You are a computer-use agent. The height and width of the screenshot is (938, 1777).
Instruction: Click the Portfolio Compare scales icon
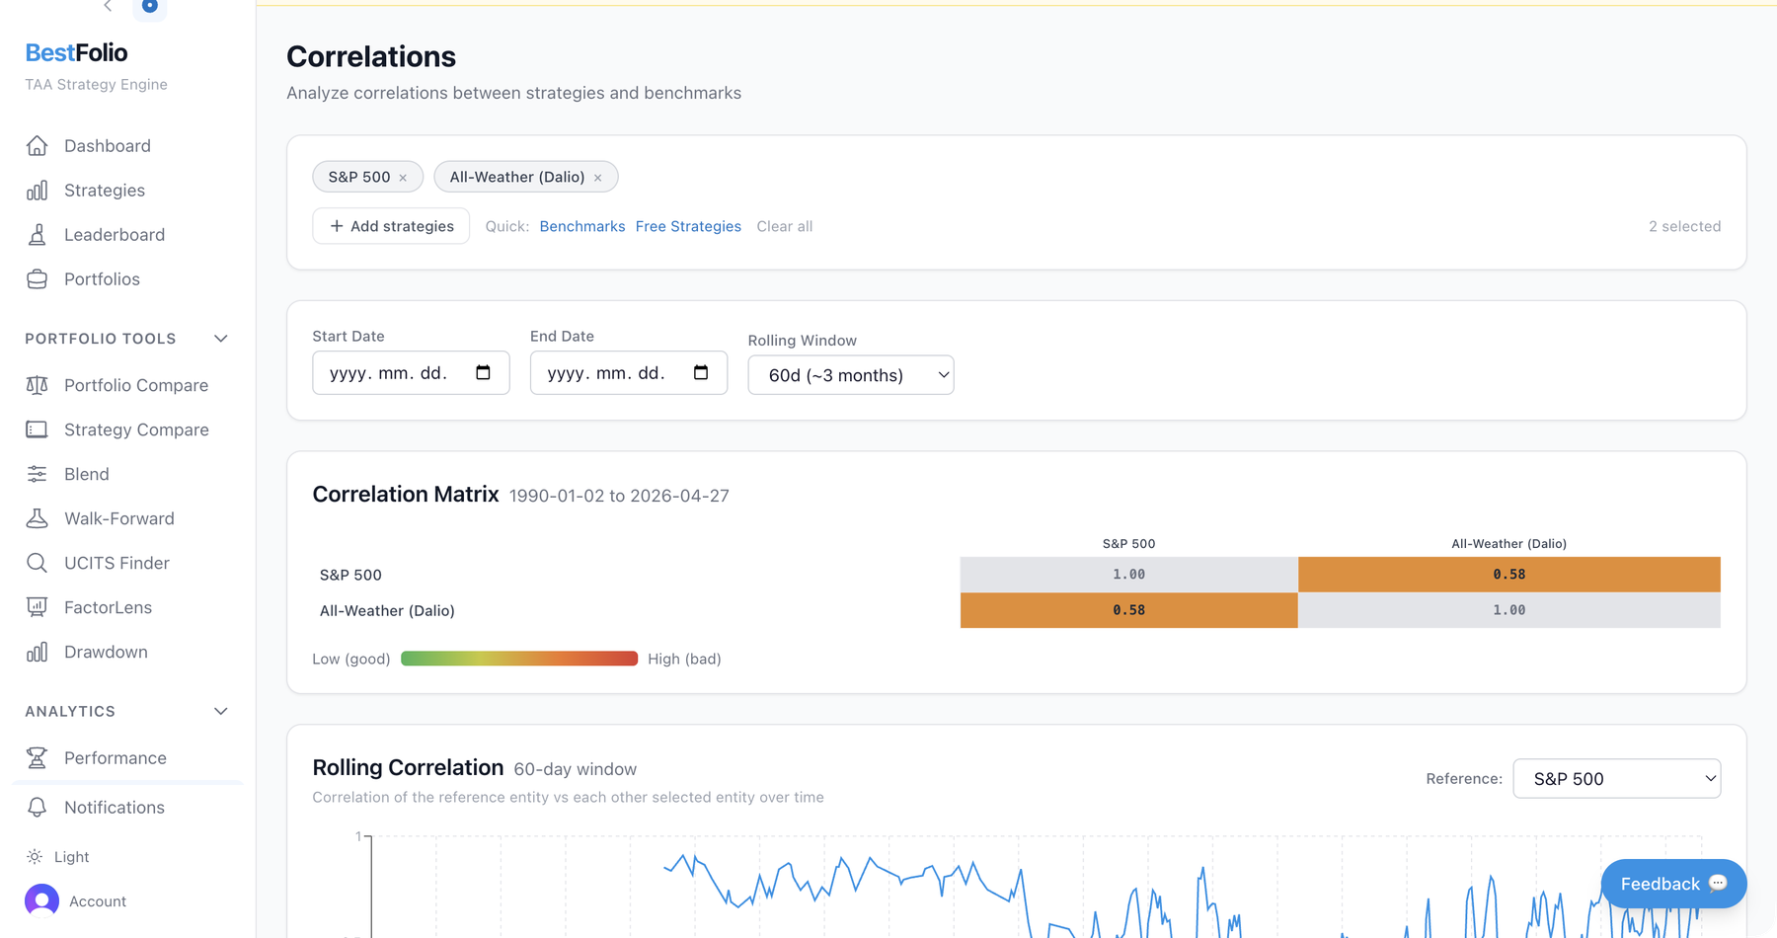pos(37,385)
